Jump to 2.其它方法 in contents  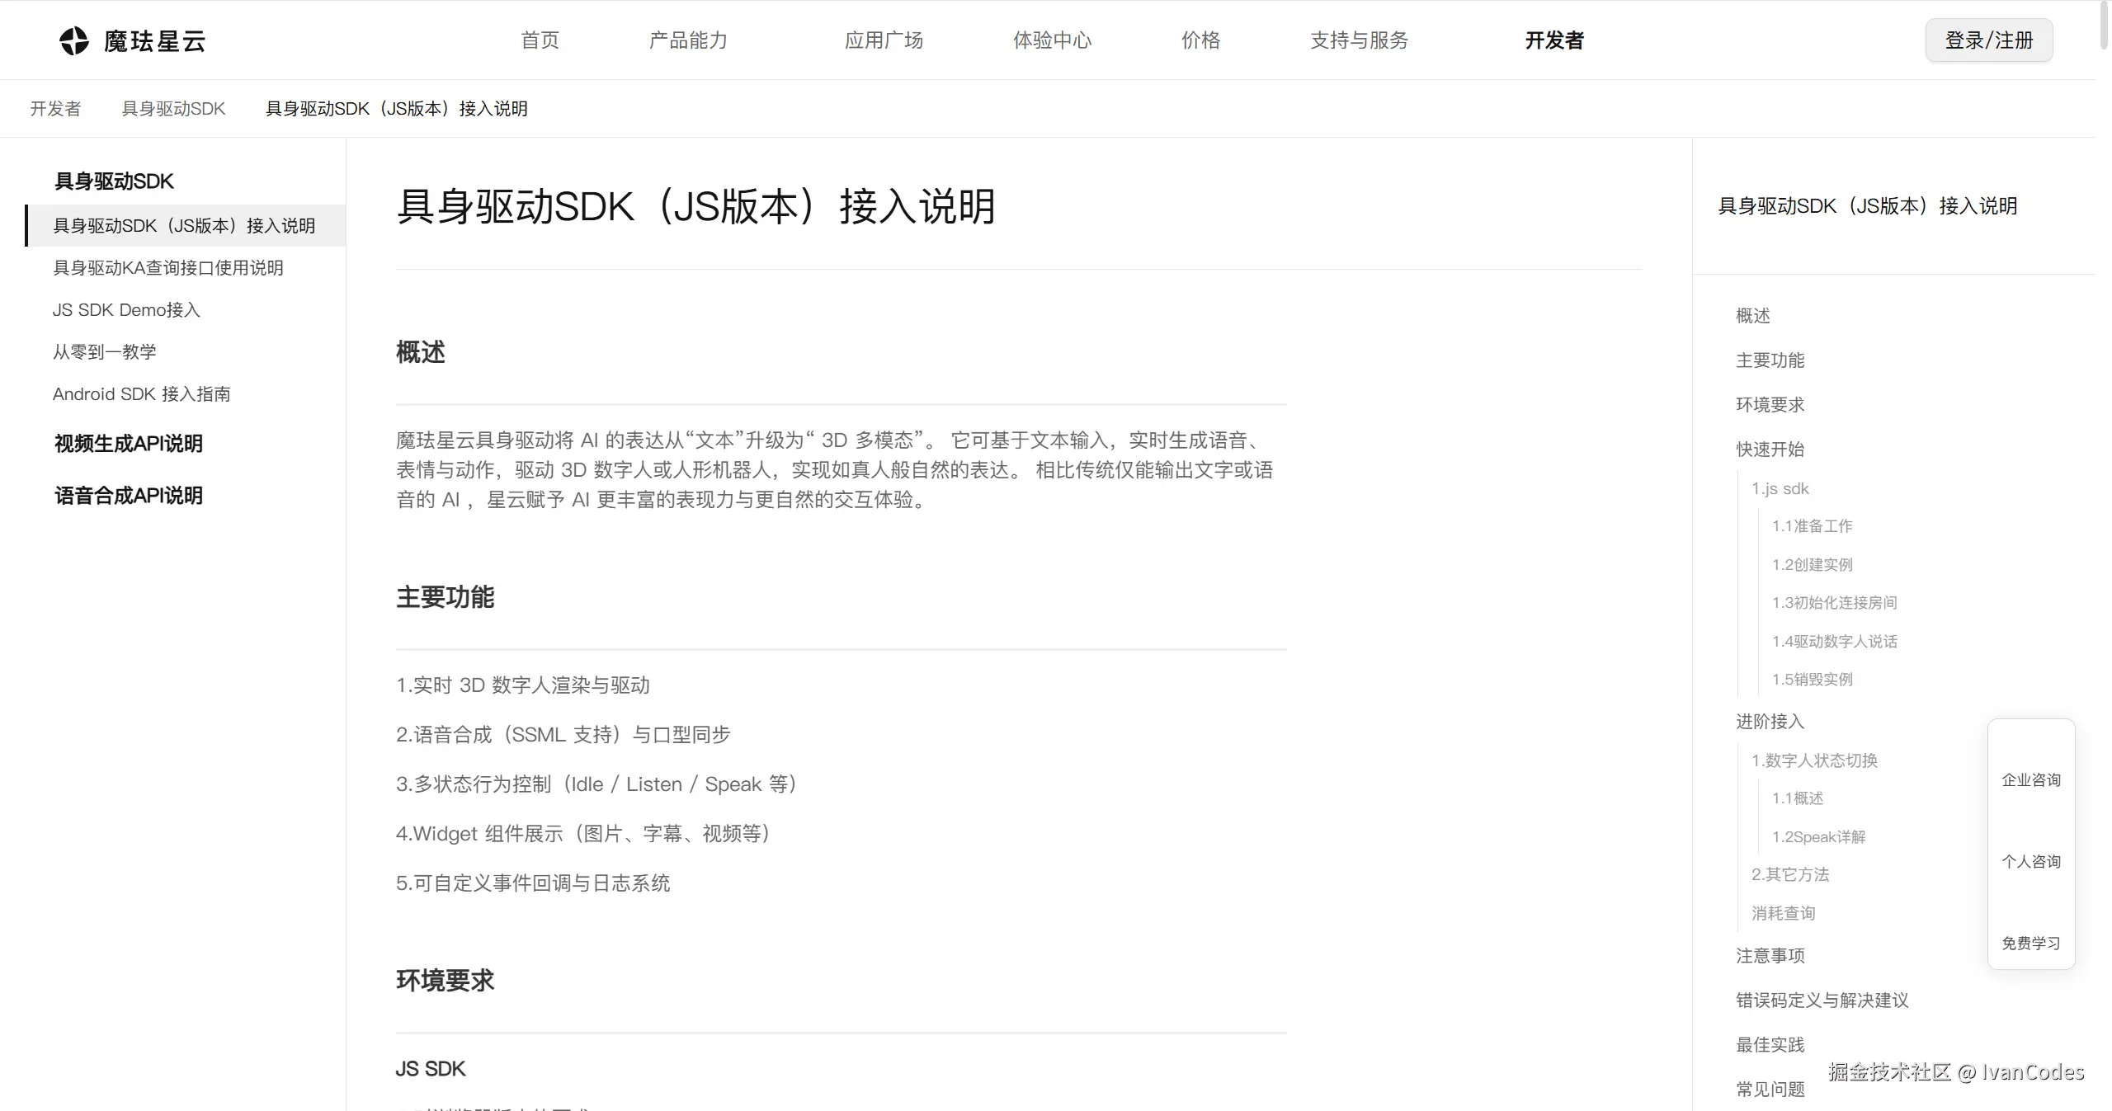[x=1790, y=874]
